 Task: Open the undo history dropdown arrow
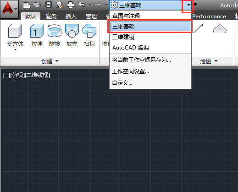[x=89, y=5]
